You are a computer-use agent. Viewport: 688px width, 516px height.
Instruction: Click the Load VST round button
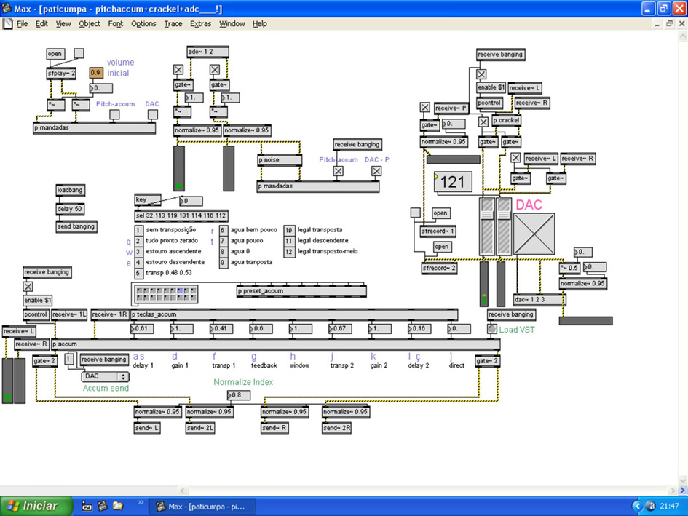pos(492,329)
